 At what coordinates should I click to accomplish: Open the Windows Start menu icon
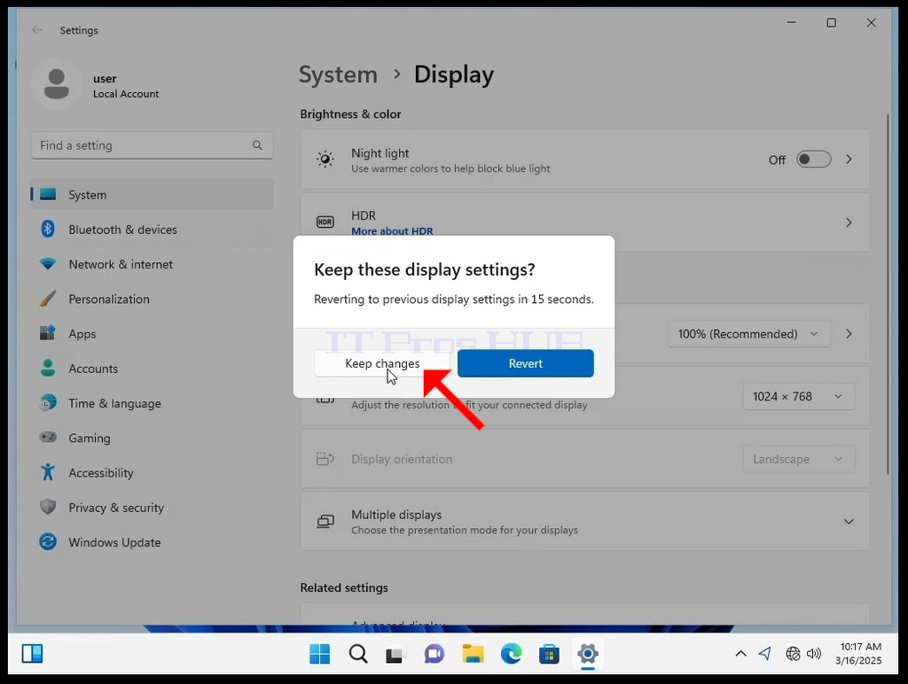pos(319,654)
